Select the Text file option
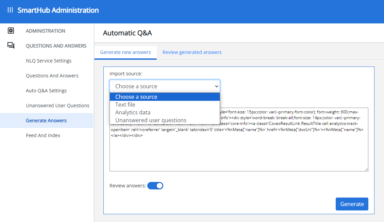 (125, 105)
